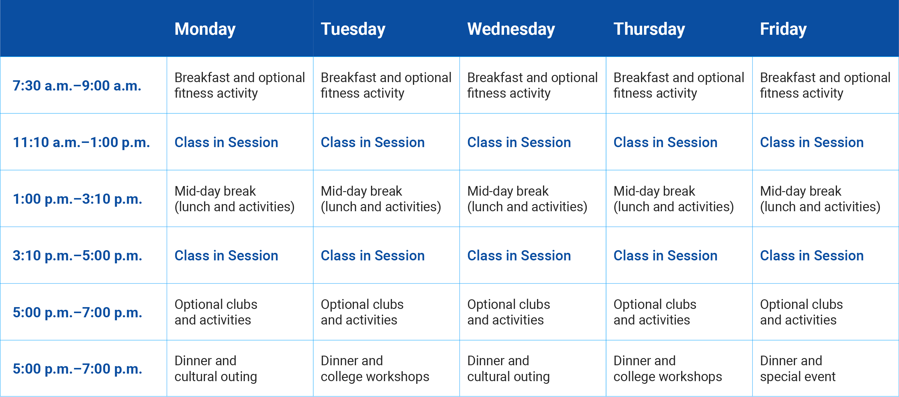
Task: Select Thursday's Dinner and college workshops cell
Action: [x=668, y=369]
